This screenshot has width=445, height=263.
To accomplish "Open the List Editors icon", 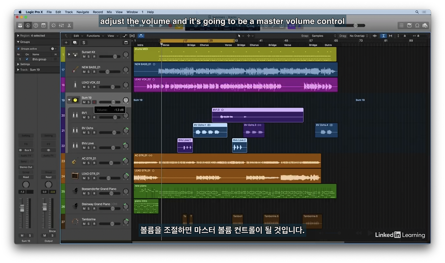I will tap(402, 25).
